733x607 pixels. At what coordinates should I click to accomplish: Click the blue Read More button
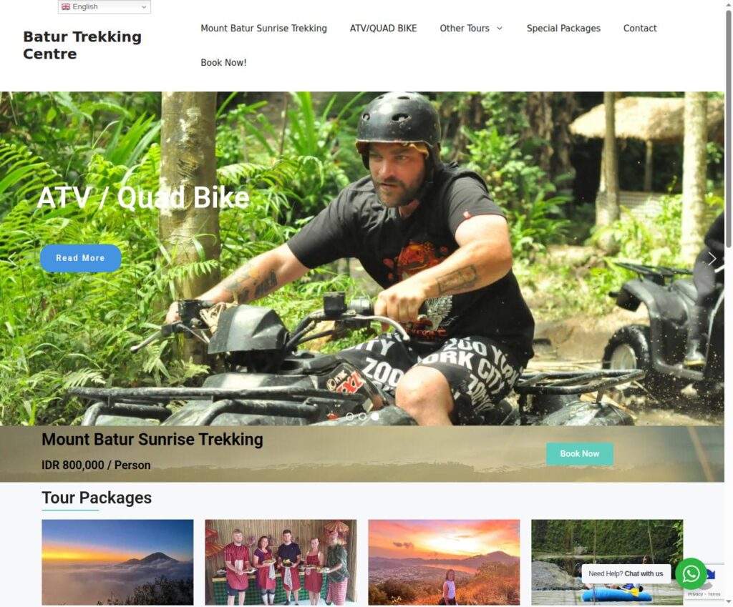[80, 257]
